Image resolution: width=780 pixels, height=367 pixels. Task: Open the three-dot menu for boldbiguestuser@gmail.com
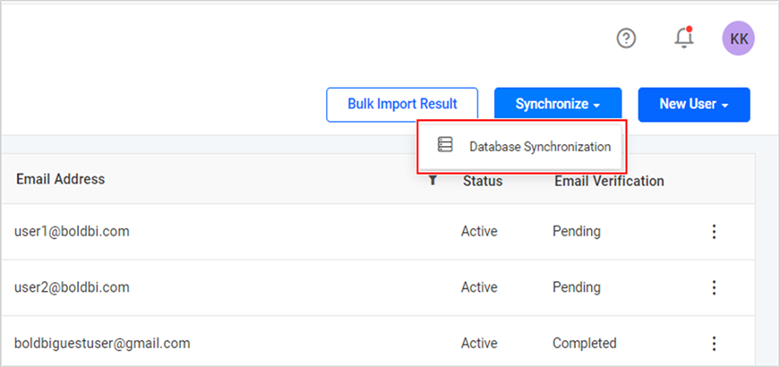714,344
